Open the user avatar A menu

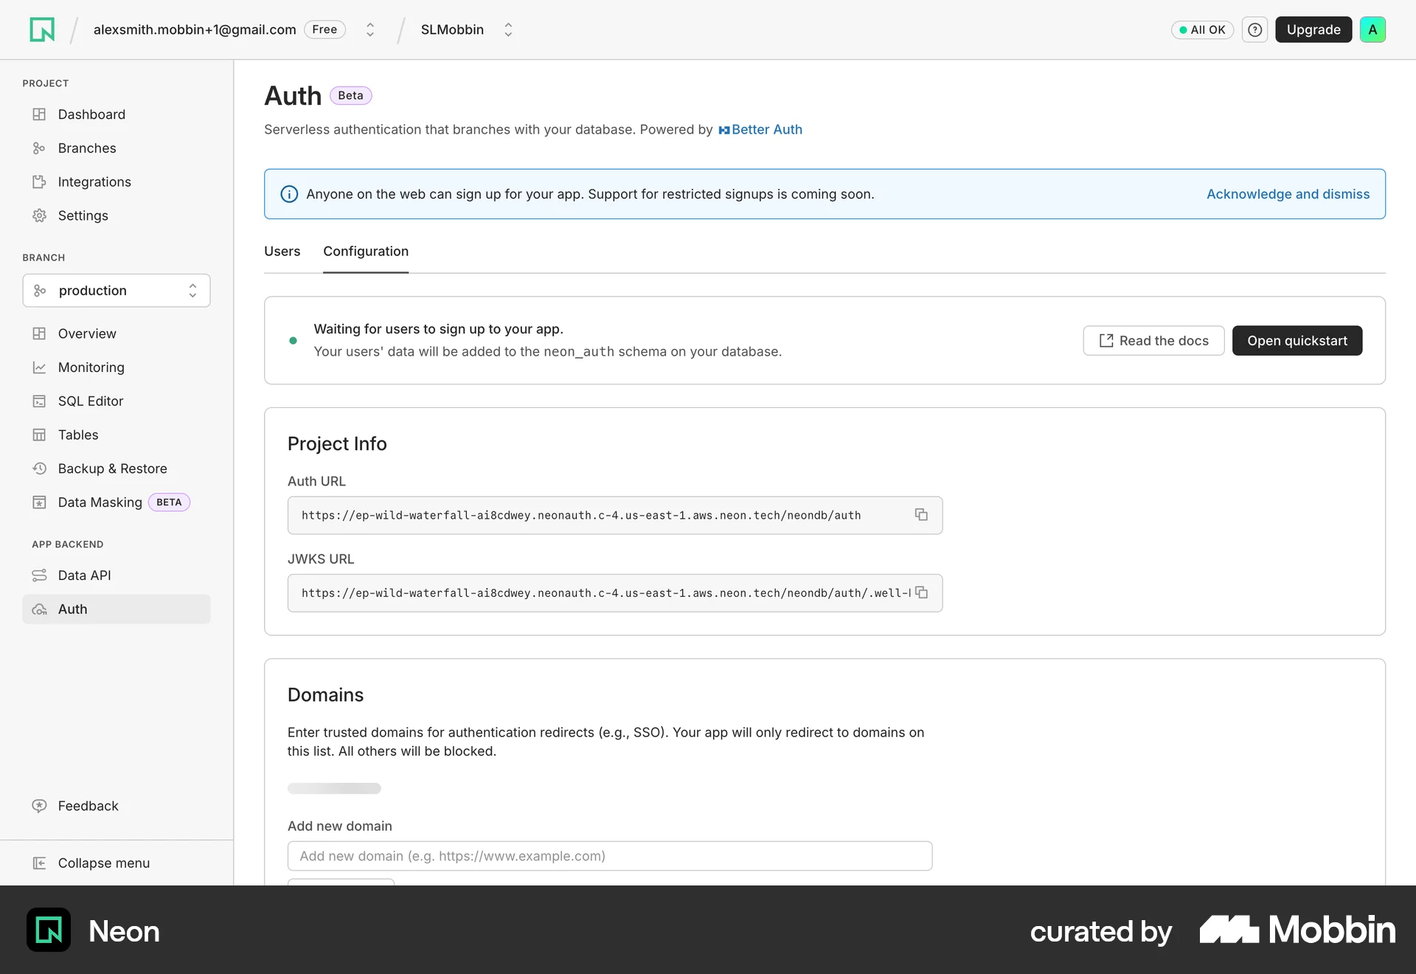point(1372,30)
